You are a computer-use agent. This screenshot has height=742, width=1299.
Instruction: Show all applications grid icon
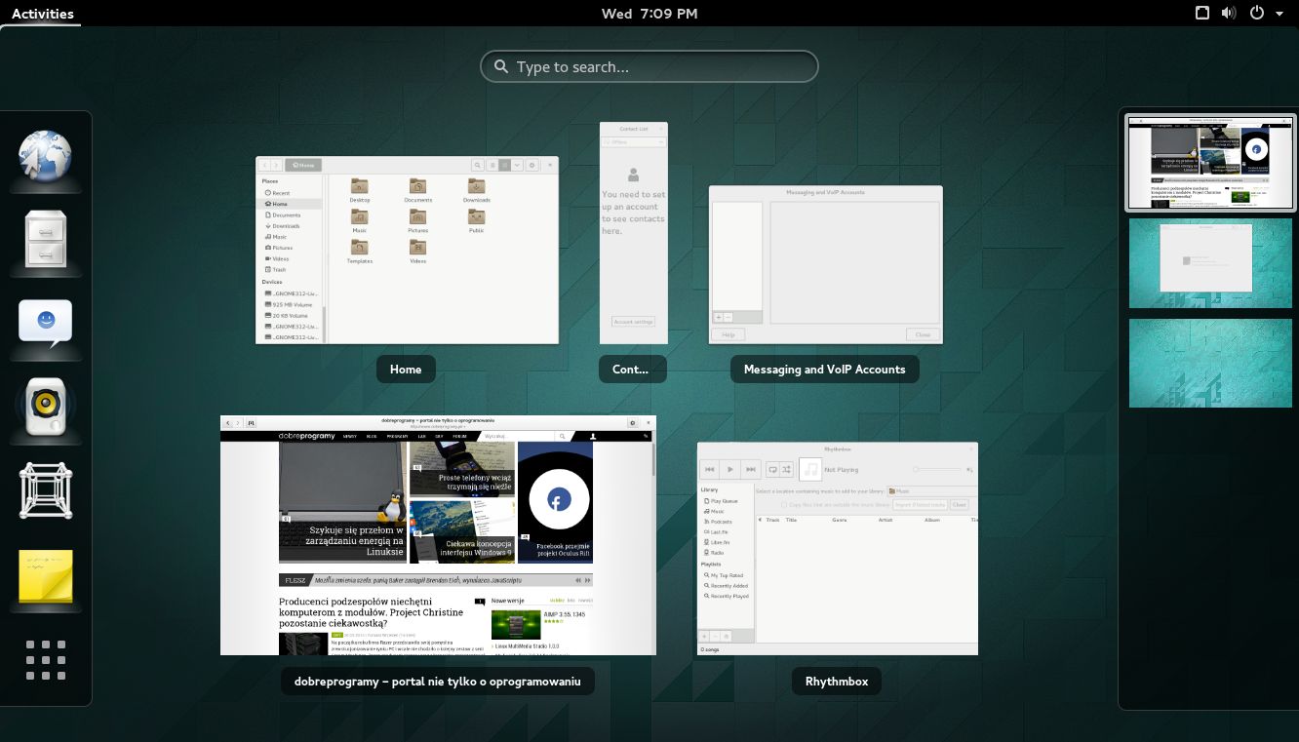pos(45,660)
